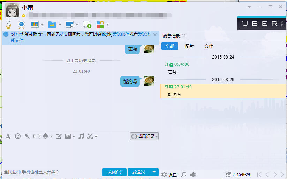Click the 发送邮件 link

click(x=121, y=35)
